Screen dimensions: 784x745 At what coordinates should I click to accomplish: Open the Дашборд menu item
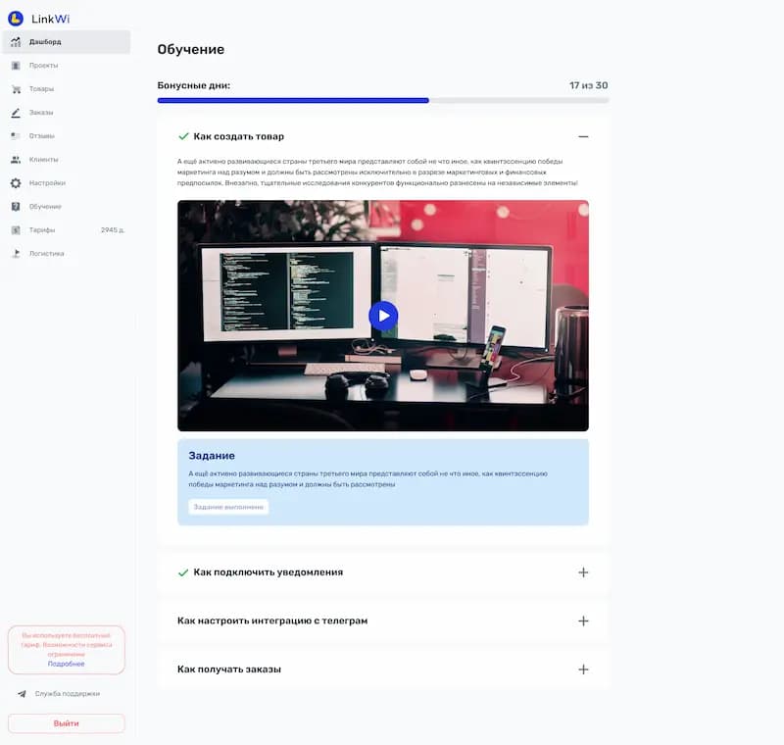pos(67,42)
